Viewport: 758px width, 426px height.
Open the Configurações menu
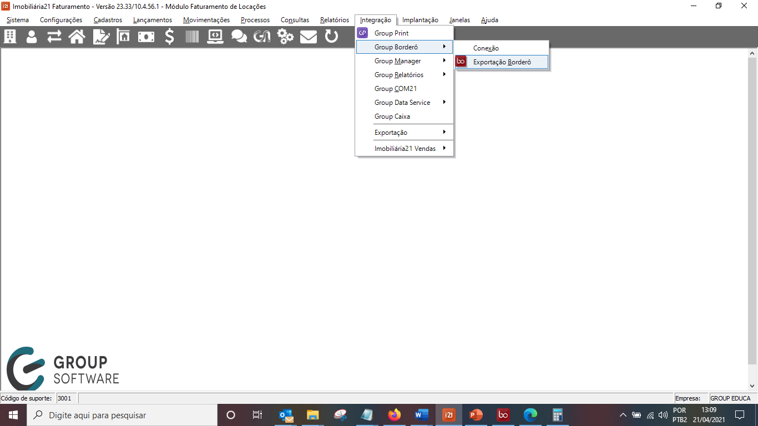pos(61,20)
